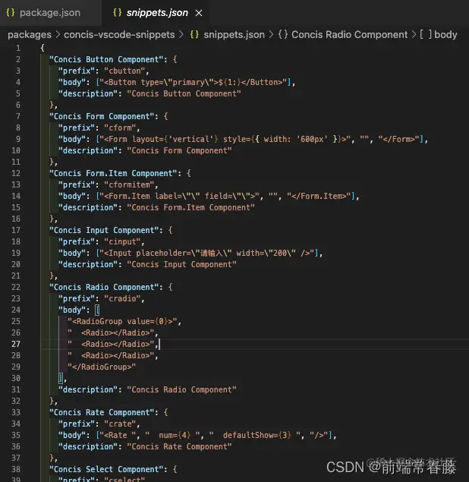Click the "cradio" prefix value

122,298
